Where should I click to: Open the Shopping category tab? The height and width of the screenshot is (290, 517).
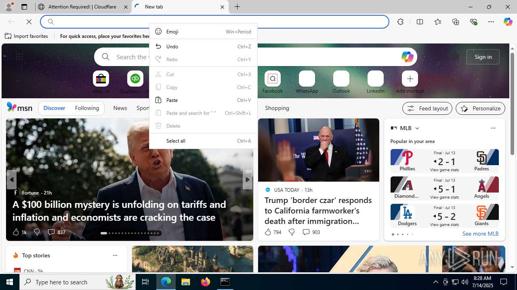click(x=277, y=108)
